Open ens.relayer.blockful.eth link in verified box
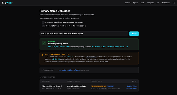The height and width of the screenshot is (95, 177). [58, 47]
